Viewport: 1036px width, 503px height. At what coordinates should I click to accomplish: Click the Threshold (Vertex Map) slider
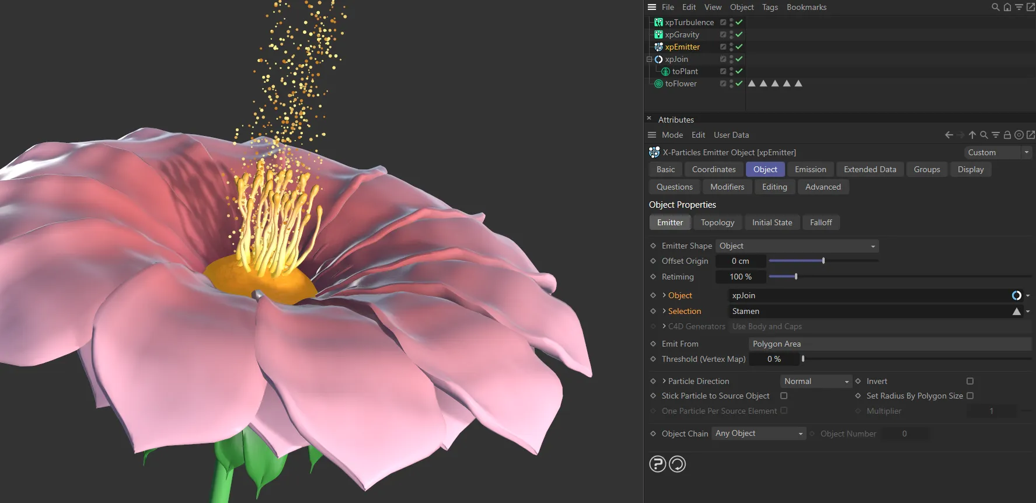click(x=916, y=359)
